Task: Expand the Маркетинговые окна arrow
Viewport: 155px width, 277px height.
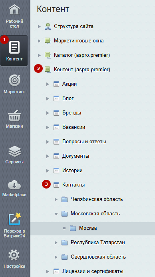Action: 39,41
